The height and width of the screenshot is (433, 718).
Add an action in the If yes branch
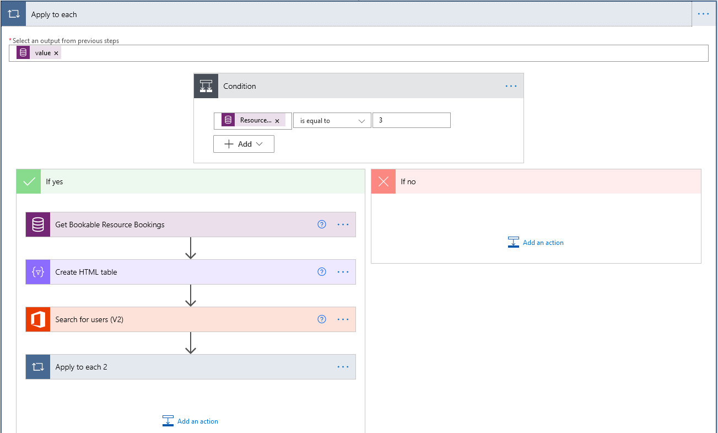point(190,421)
